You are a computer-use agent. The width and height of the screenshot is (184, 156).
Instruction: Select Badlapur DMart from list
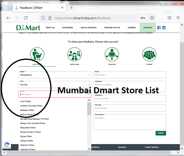[x=27, y=110]
